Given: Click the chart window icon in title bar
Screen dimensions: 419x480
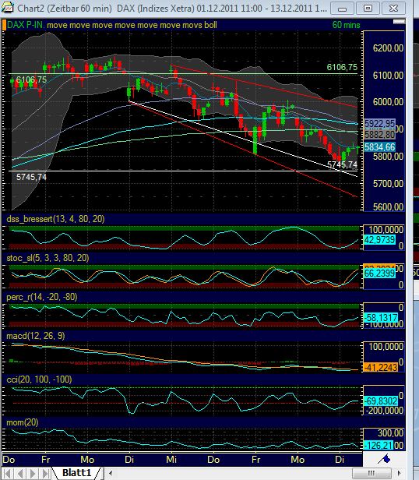Looking at the screenshot, I should click(x=7, y=7).
